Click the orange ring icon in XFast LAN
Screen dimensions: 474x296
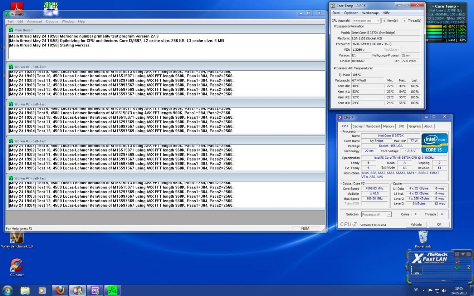click(x=457, y=261)
